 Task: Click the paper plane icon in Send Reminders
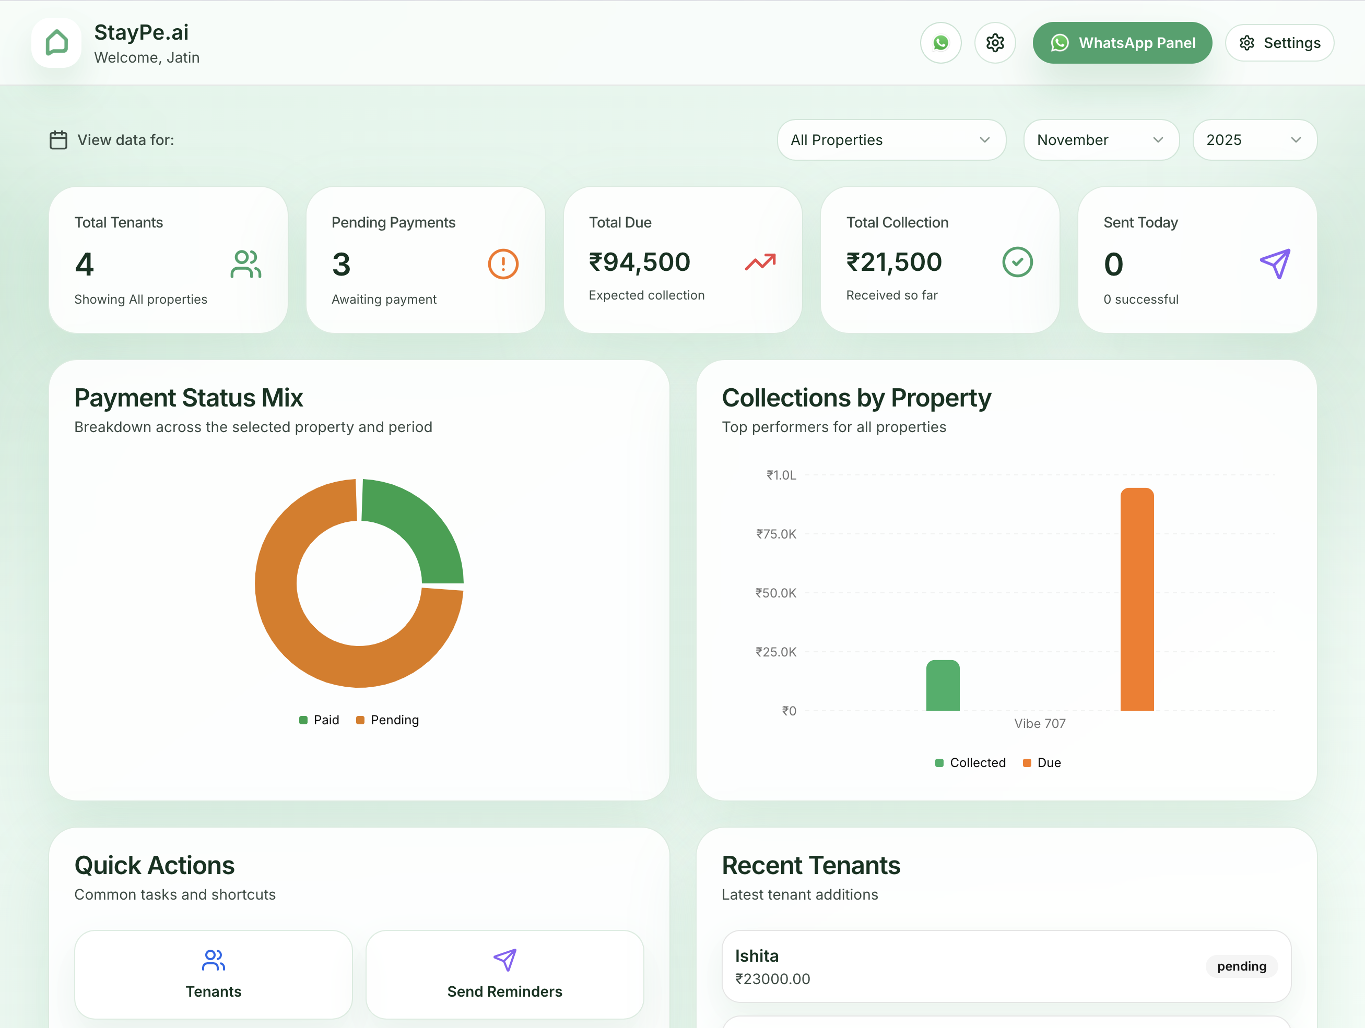pyautogui.click(x=505, y=960)
